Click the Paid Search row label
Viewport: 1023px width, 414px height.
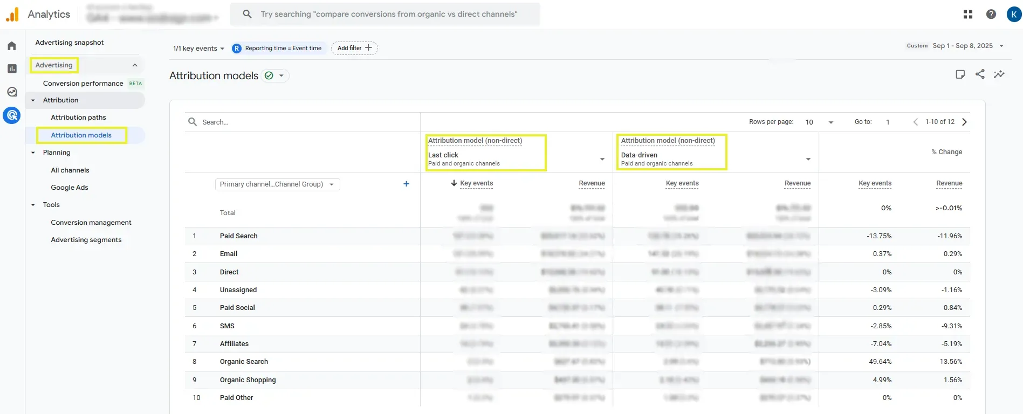pyautogui.click(x=238, y=236)
